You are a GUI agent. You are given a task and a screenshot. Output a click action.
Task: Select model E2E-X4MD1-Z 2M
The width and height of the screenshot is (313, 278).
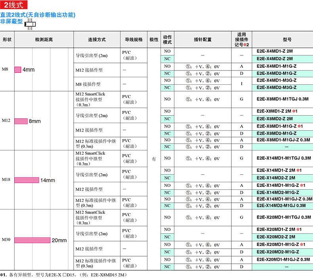[275, 51]
